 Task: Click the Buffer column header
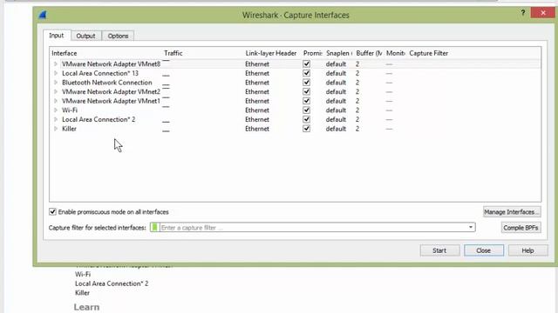click(x=369, y=53)
